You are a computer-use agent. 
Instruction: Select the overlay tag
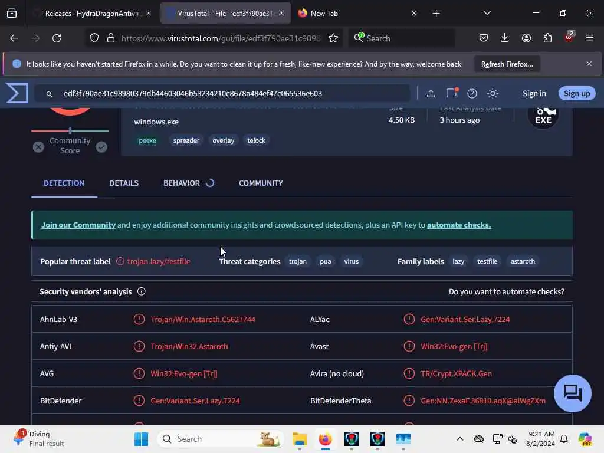click(x=224, y=140)
